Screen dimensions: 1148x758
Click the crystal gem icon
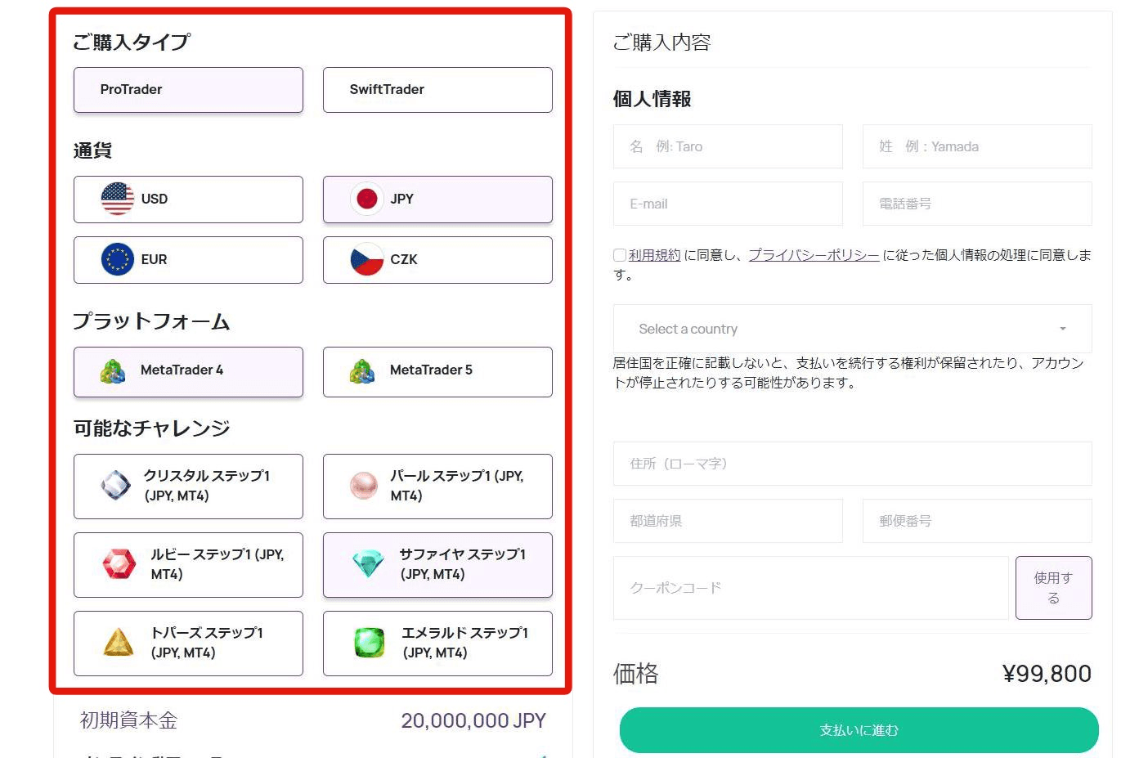pos(115,486)
